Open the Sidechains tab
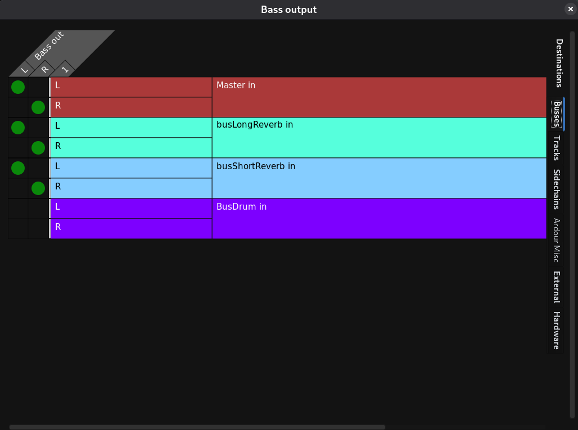The width and height of the screenshot is (578, 430). click(x=556, y=189)
